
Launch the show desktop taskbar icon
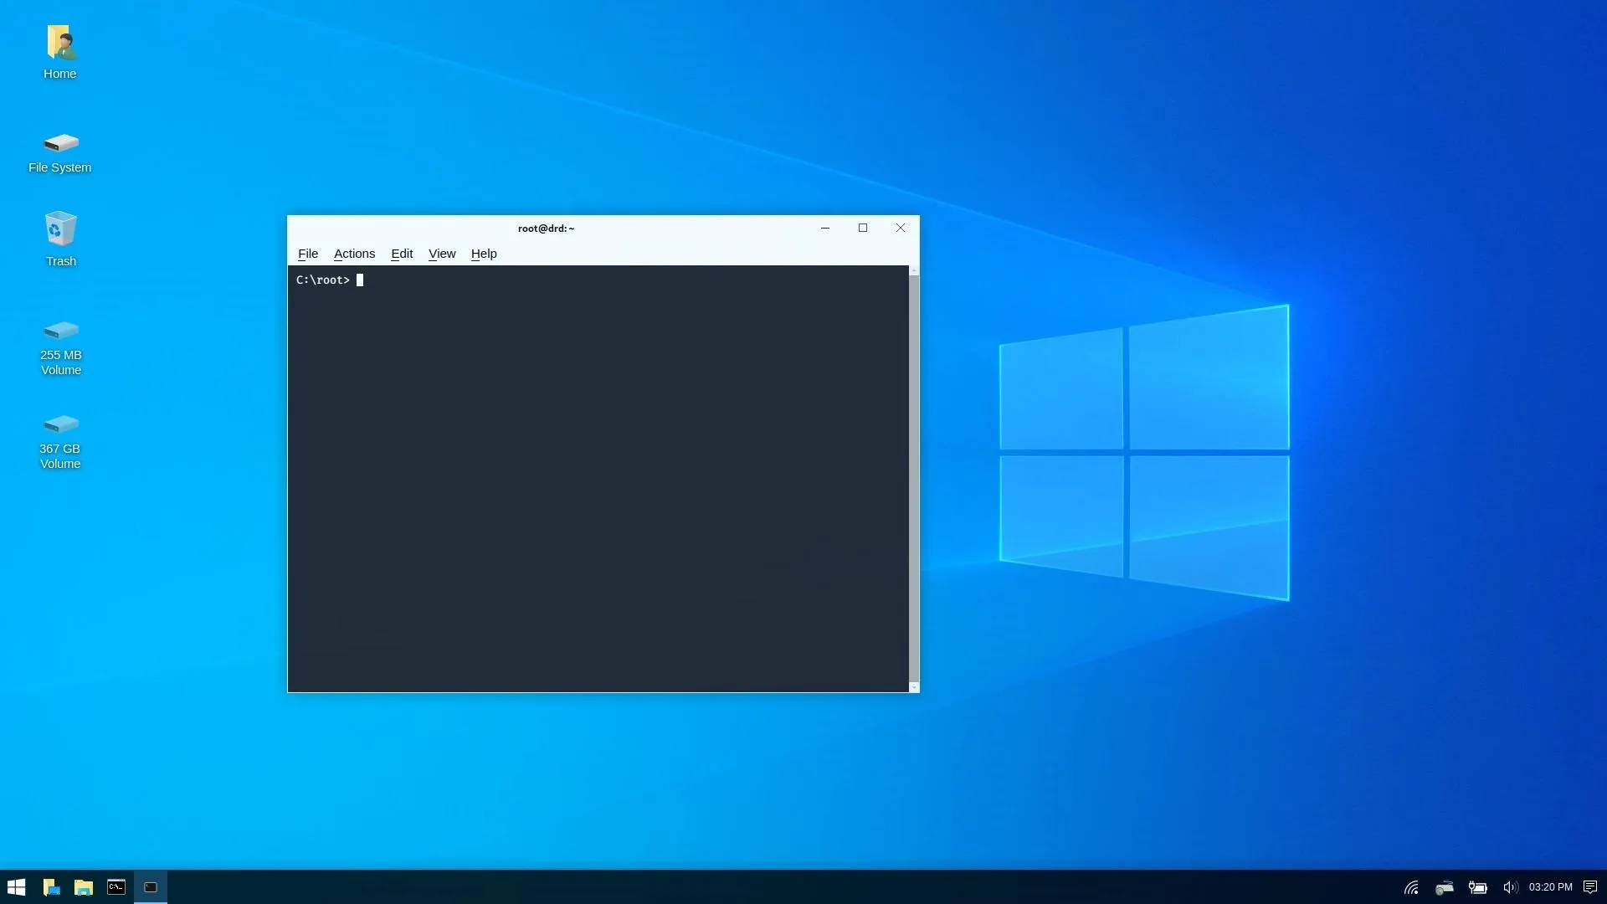(x=51, y=887)
